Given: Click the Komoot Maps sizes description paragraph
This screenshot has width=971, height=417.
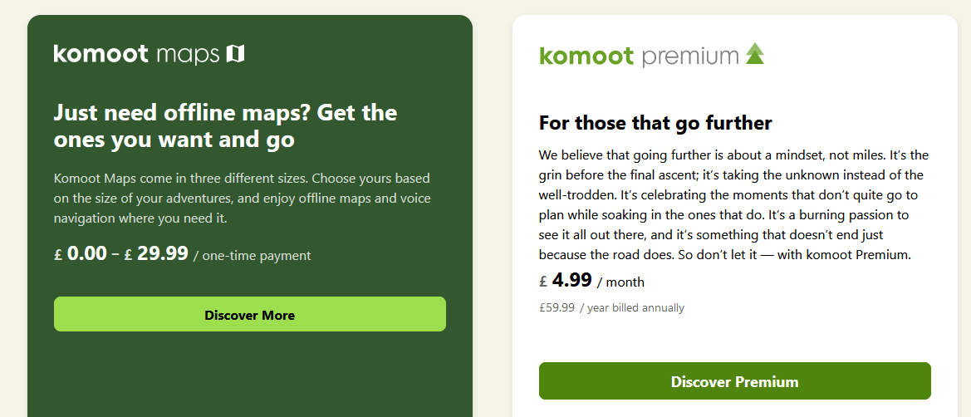Looking at the screenshot, I should (242, 199).
